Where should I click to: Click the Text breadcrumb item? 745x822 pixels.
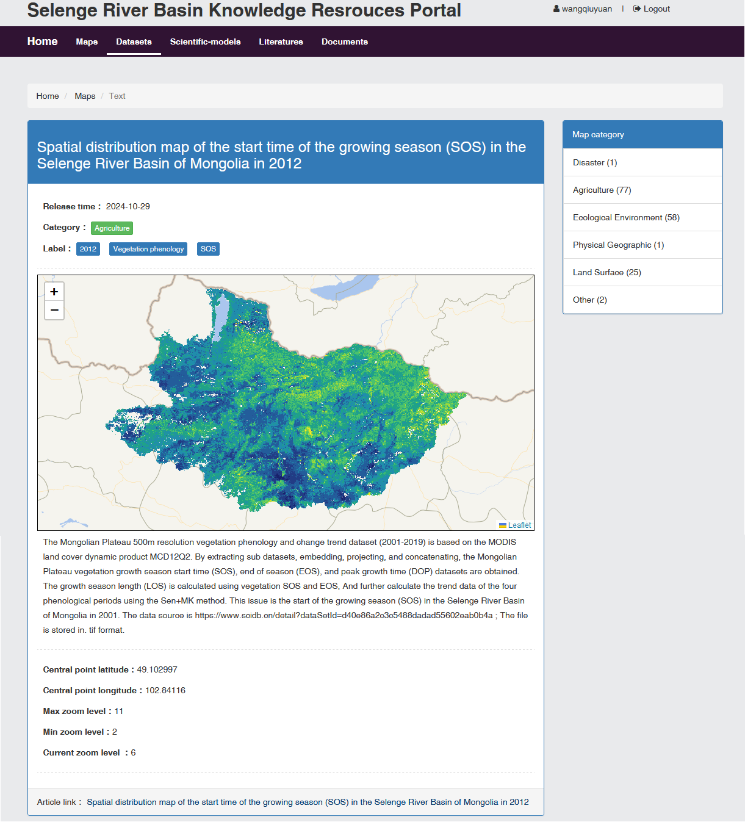pyautogui.click(x=117, y=96)
